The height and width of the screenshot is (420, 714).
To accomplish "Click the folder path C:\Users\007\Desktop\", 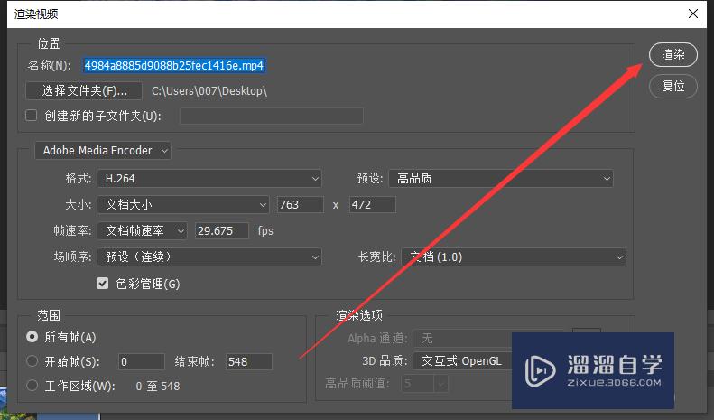I will 209,91.
